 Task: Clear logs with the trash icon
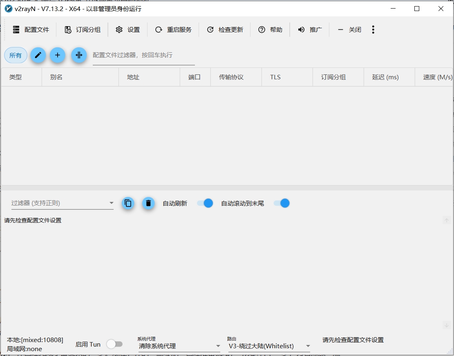pos(148,203)
